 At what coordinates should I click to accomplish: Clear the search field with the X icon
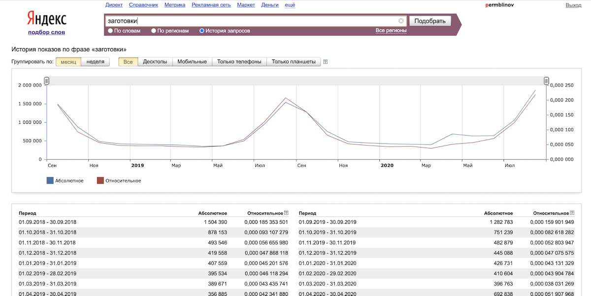(401, 21)
